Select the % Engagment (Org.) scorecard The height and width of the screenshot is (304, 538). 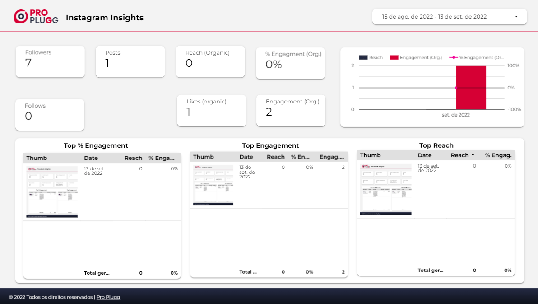click(290, 63)
